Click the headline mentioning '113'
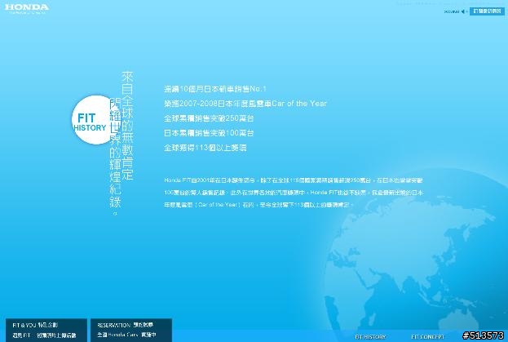508x342 pixels. tap(205, 148)
